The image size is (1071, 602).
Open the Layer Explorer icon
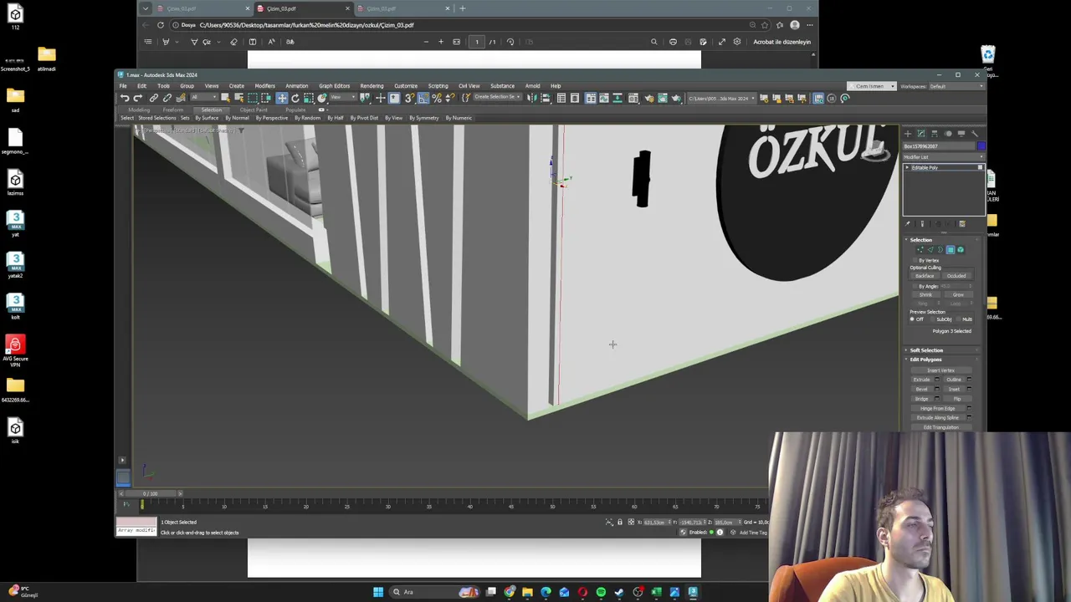(575, 98)
